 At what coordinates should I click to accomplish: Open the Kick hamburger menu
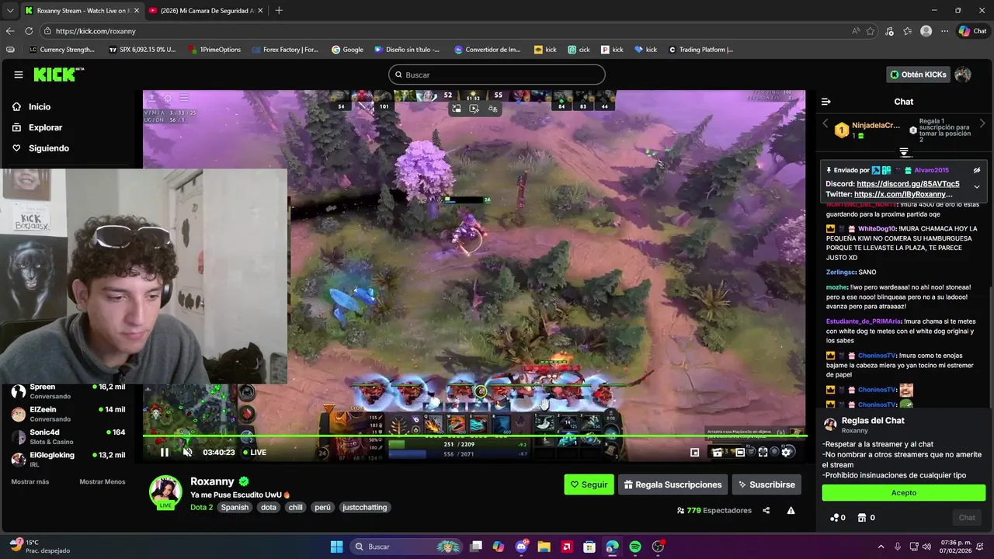(19, 75)
